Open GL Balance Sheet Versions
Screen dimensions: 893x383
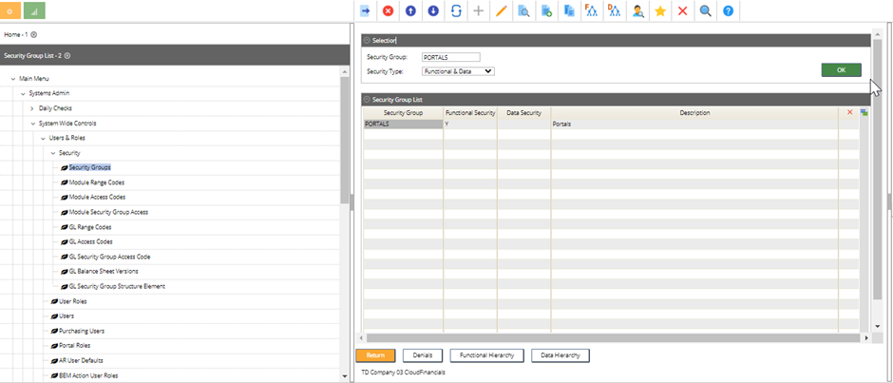click(104, 271)
